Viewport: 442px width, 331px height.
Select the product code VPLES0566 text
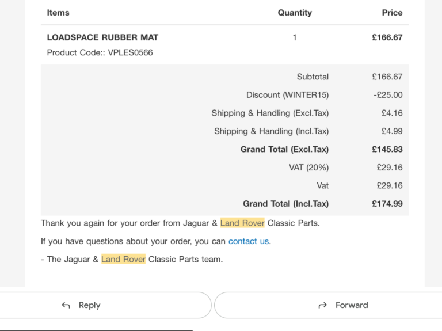coord(130,53)
